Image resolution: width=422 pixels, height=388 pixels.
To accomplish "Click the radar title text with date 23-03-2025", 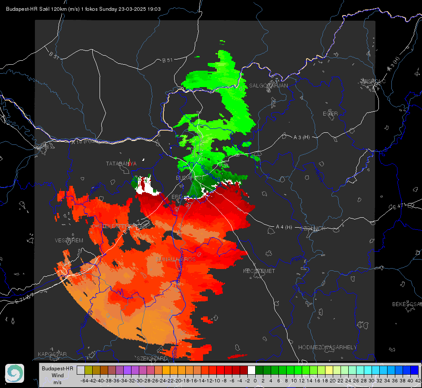I will coord(84,9).
